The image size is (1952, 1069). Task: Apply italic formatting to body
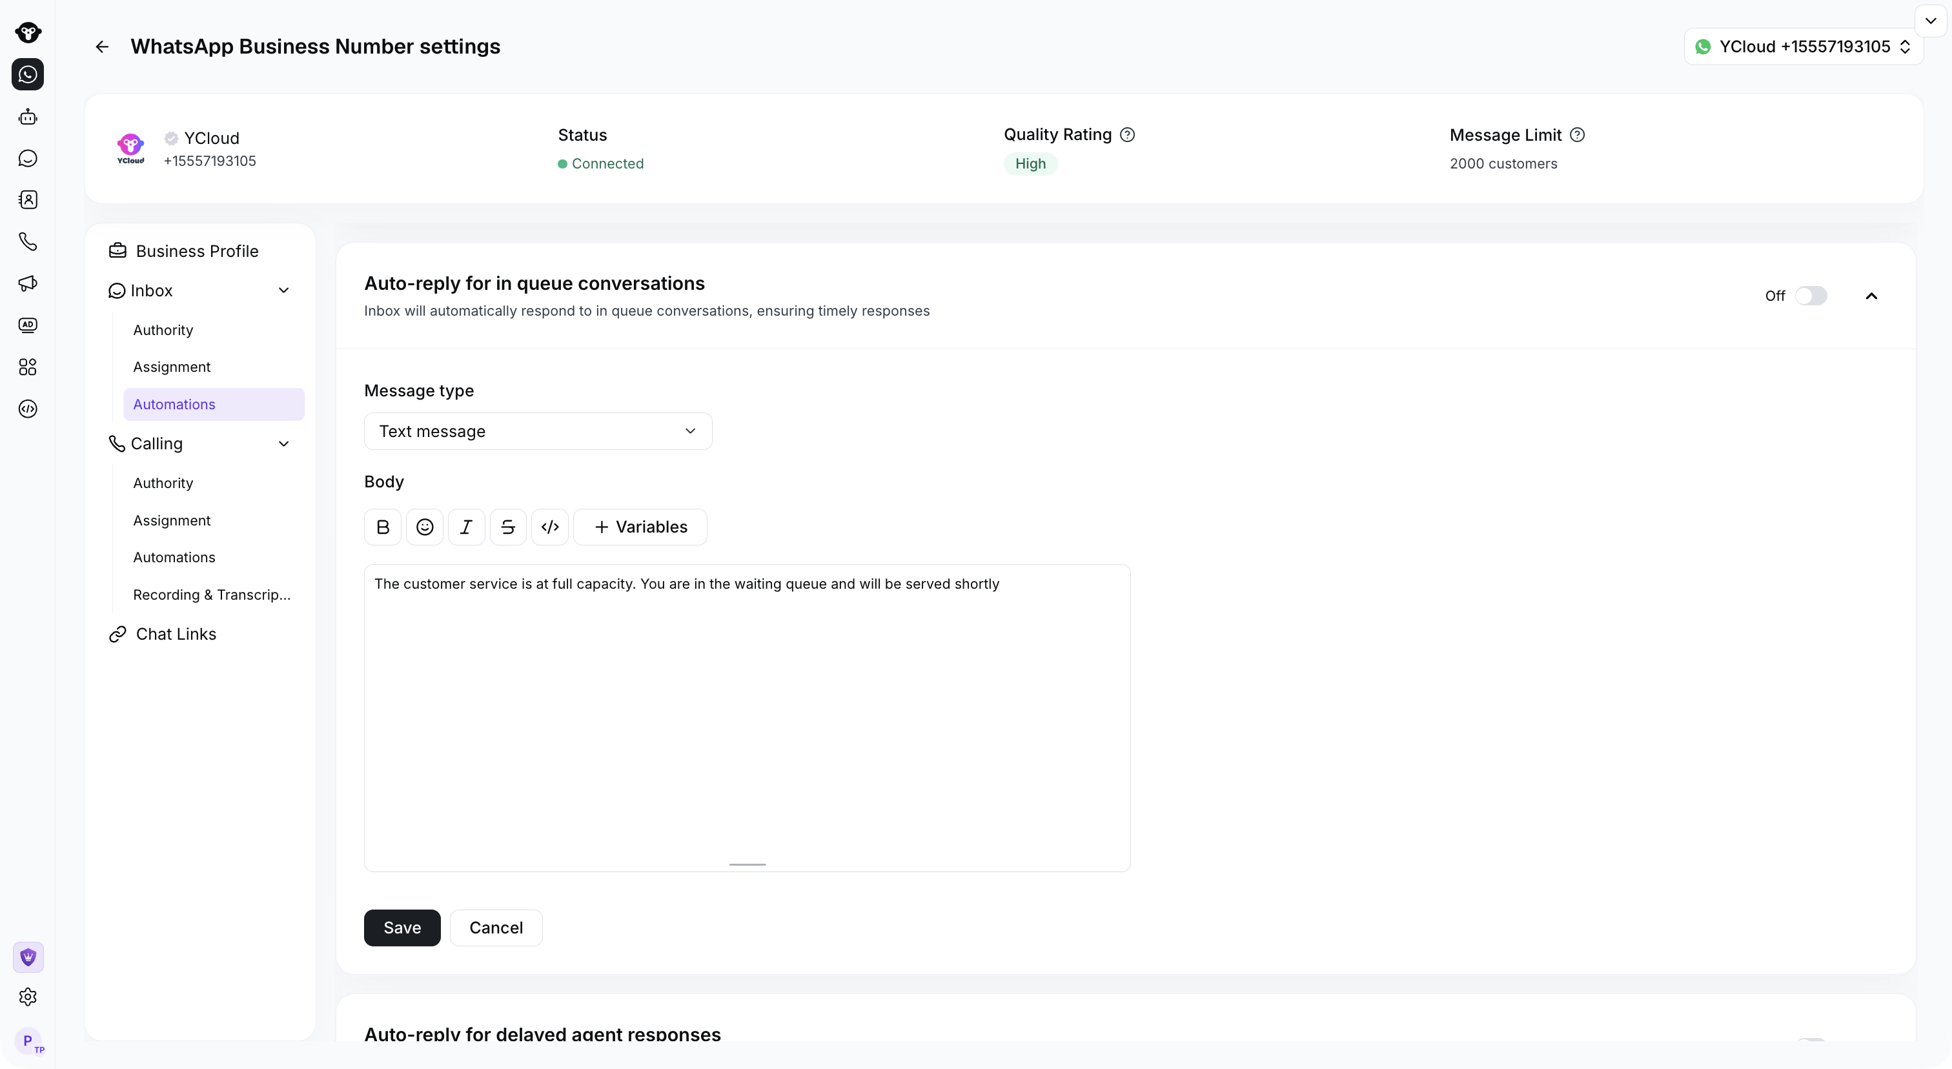467,527
